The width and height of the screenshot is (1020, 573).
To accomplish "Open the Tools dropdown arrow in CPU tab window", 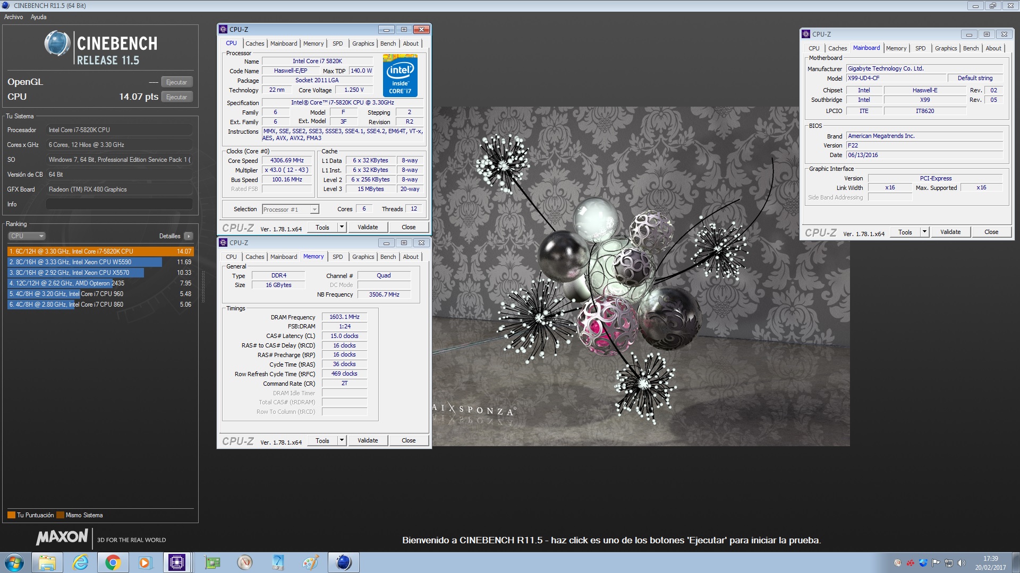I will pyautogui.click(x=342, y=227).
